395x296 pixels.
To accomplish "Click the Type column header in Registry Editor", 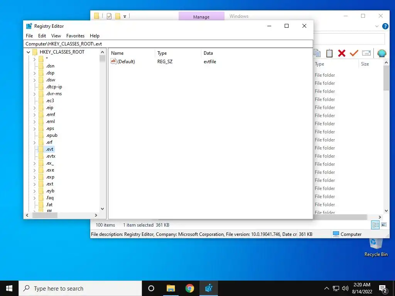I will 178,53.
